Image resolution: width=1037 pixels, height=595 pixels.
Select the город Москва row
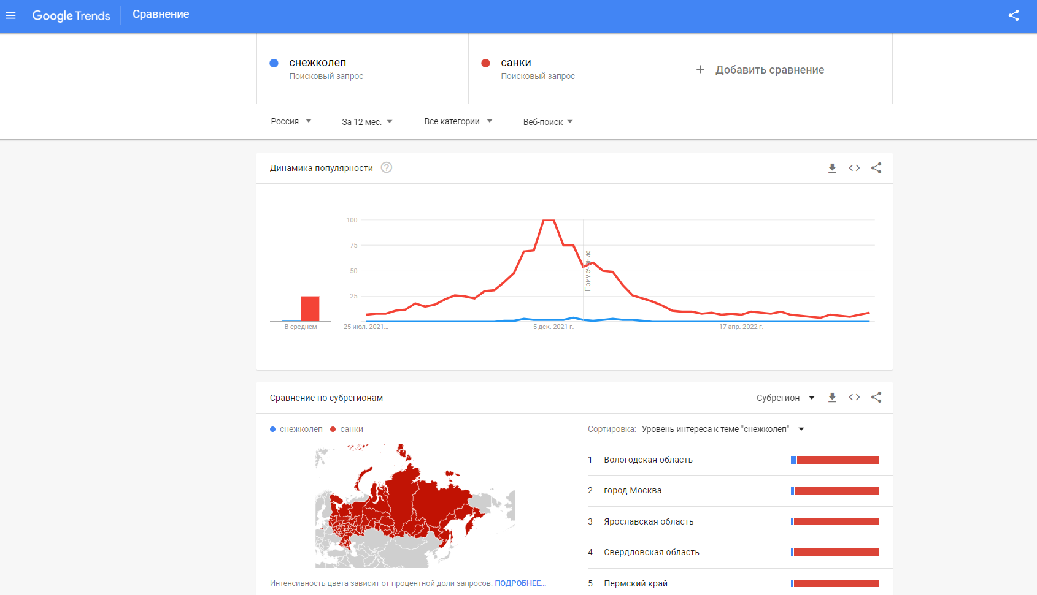pos(733,490)
